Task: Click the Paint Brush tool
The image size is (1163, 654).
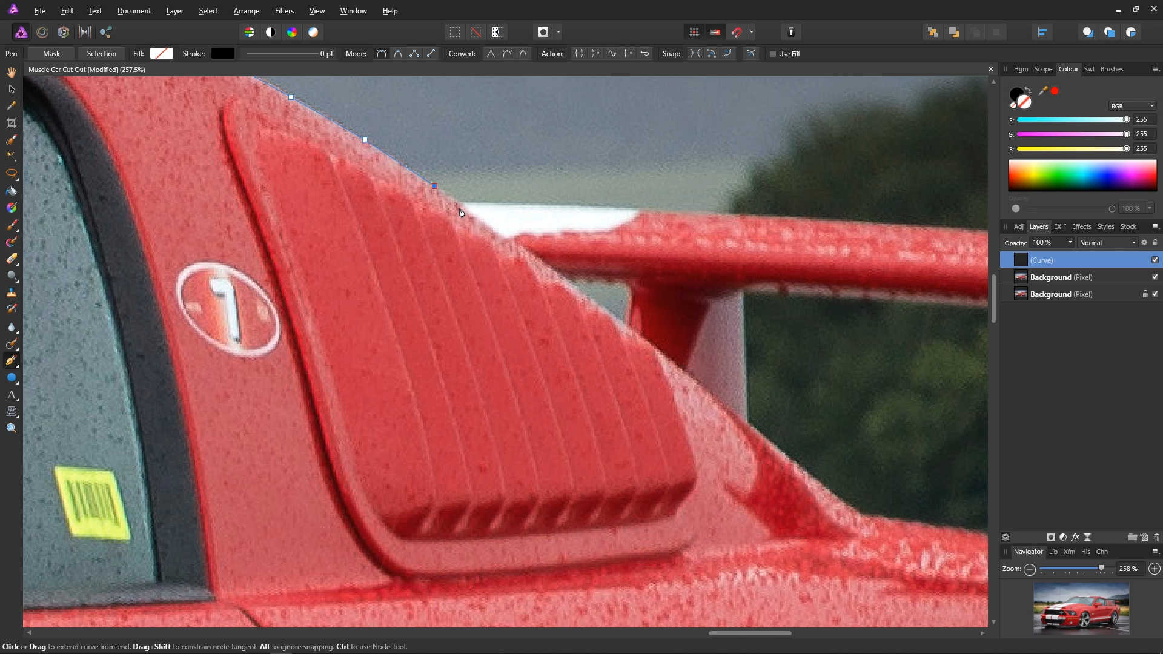Action: click(12, 225)
